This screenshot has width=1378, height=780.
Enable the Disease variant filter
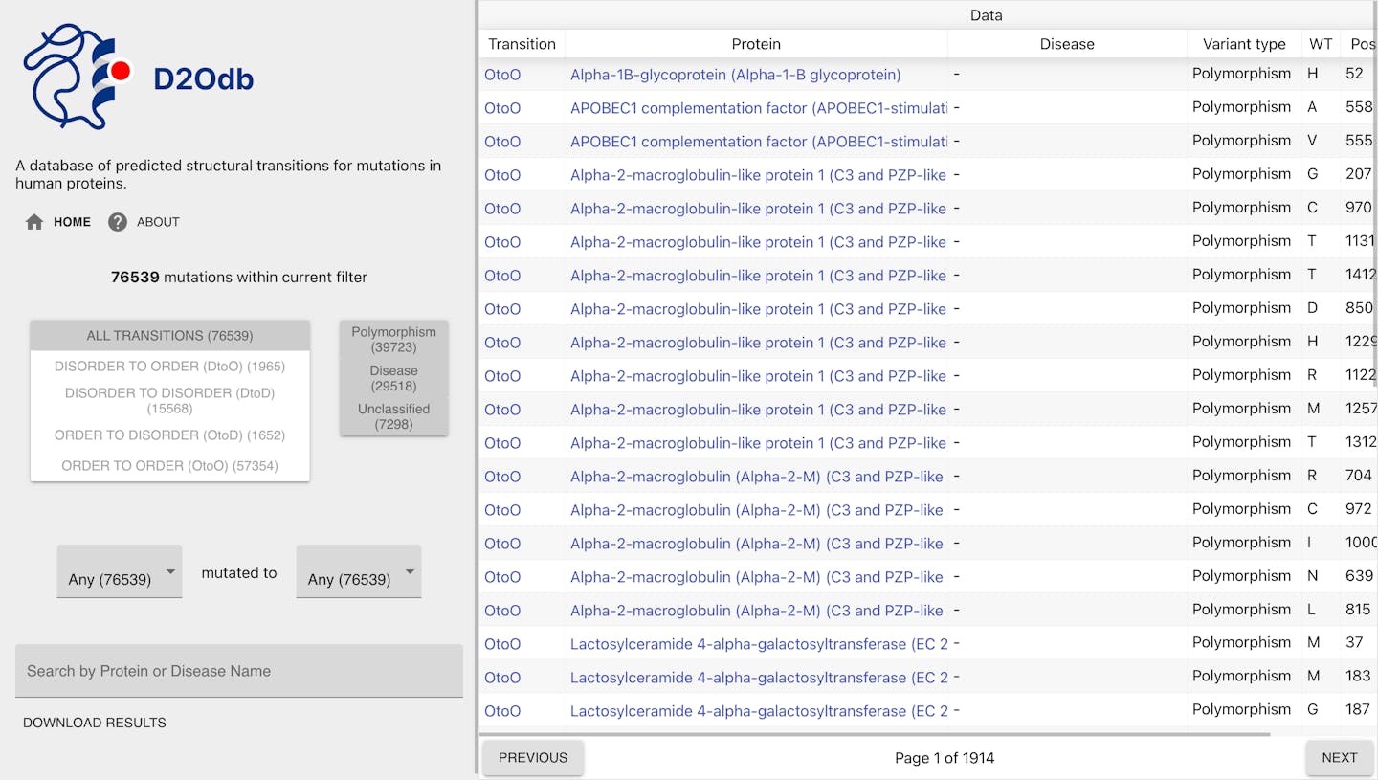[393, 378]
